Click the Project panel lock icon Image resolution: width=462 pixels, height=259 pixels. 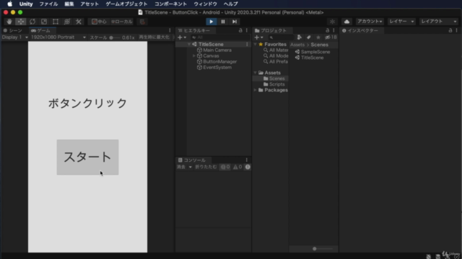[x=327, y=30]
